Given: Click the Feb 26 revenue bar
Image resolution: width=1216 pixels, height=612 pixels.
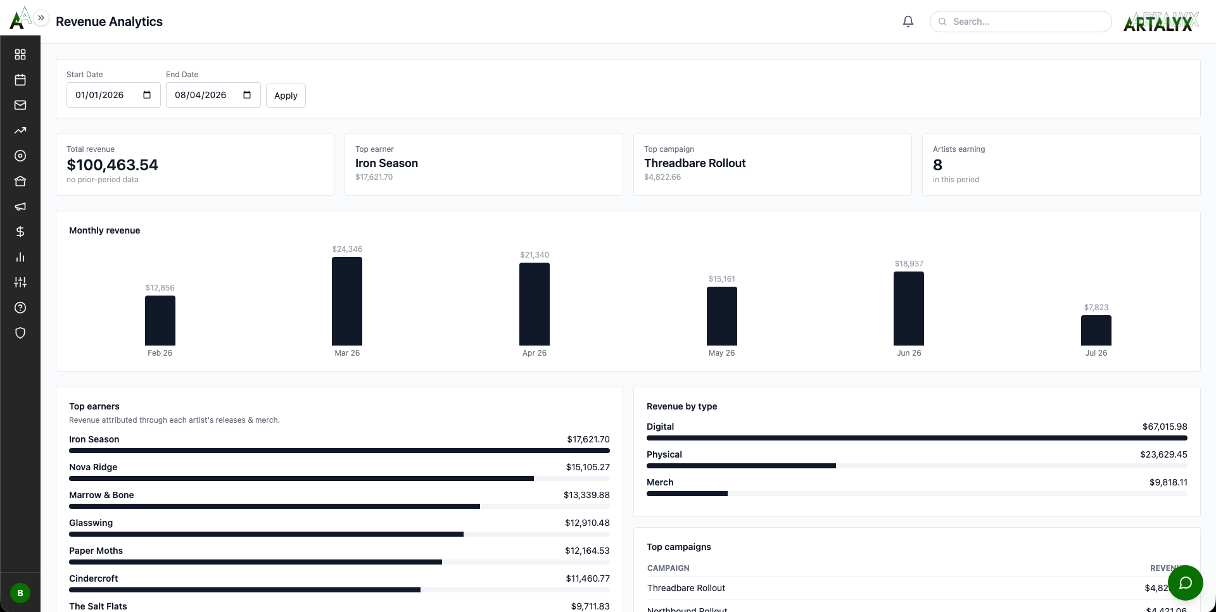Looking at the screenshot, I should point(160,320).
